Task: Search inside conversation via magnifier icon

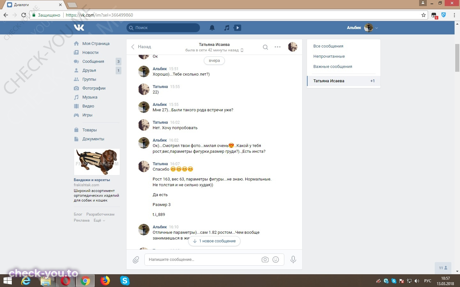Action: pos(265,47)
